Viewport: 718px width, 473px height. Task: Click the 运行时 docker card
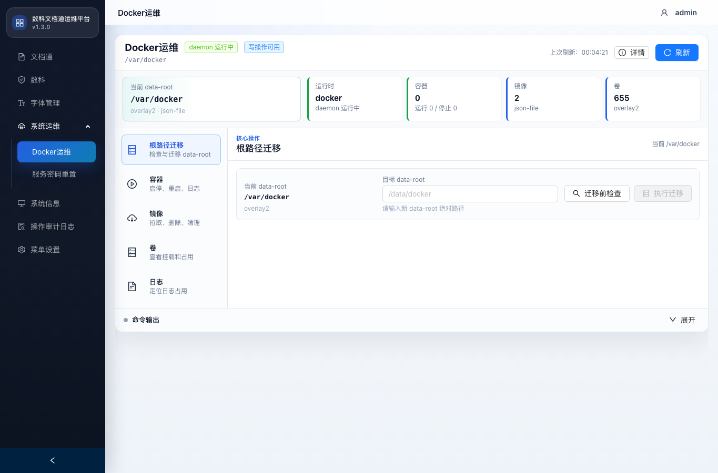(x=355, y=99)
